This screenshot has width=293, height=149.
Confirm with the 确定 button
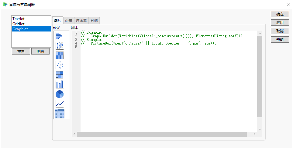(280, 14)
